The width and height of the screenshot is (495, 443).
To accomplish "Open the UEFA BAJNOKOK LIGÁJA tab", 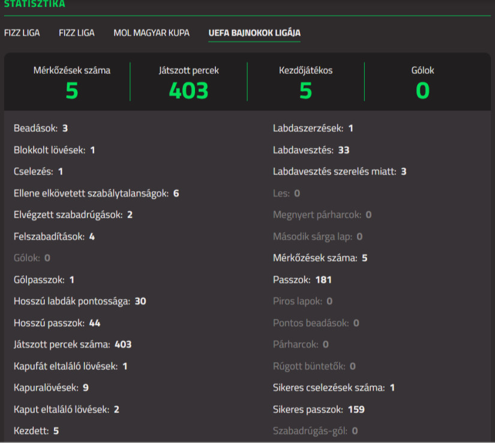I will click(x=254, y=34).
